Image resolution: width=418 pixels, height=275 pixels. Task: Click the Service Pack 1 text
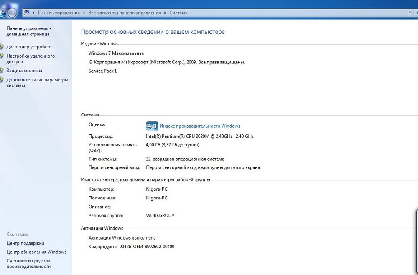[x=103, y=71]
